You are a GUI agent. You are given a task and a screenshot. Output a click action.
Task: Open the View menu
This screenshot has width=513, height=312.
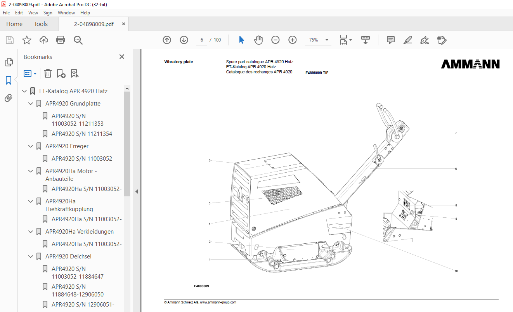[x=33, y=13]
